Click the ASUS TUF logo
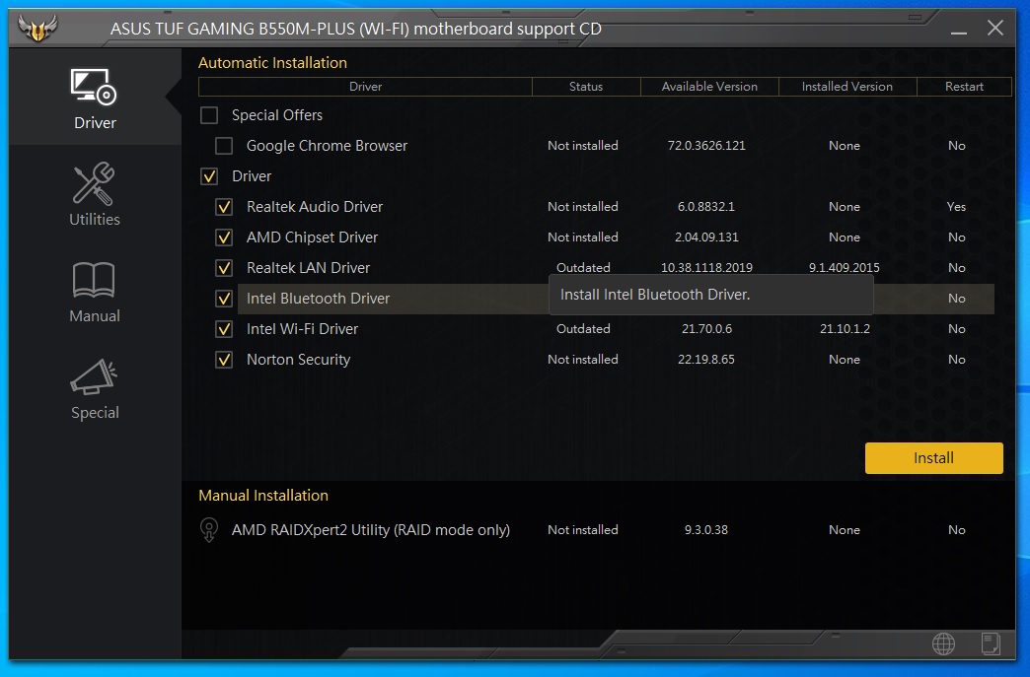Screen dimensions: 1030x677 (38, 29)
